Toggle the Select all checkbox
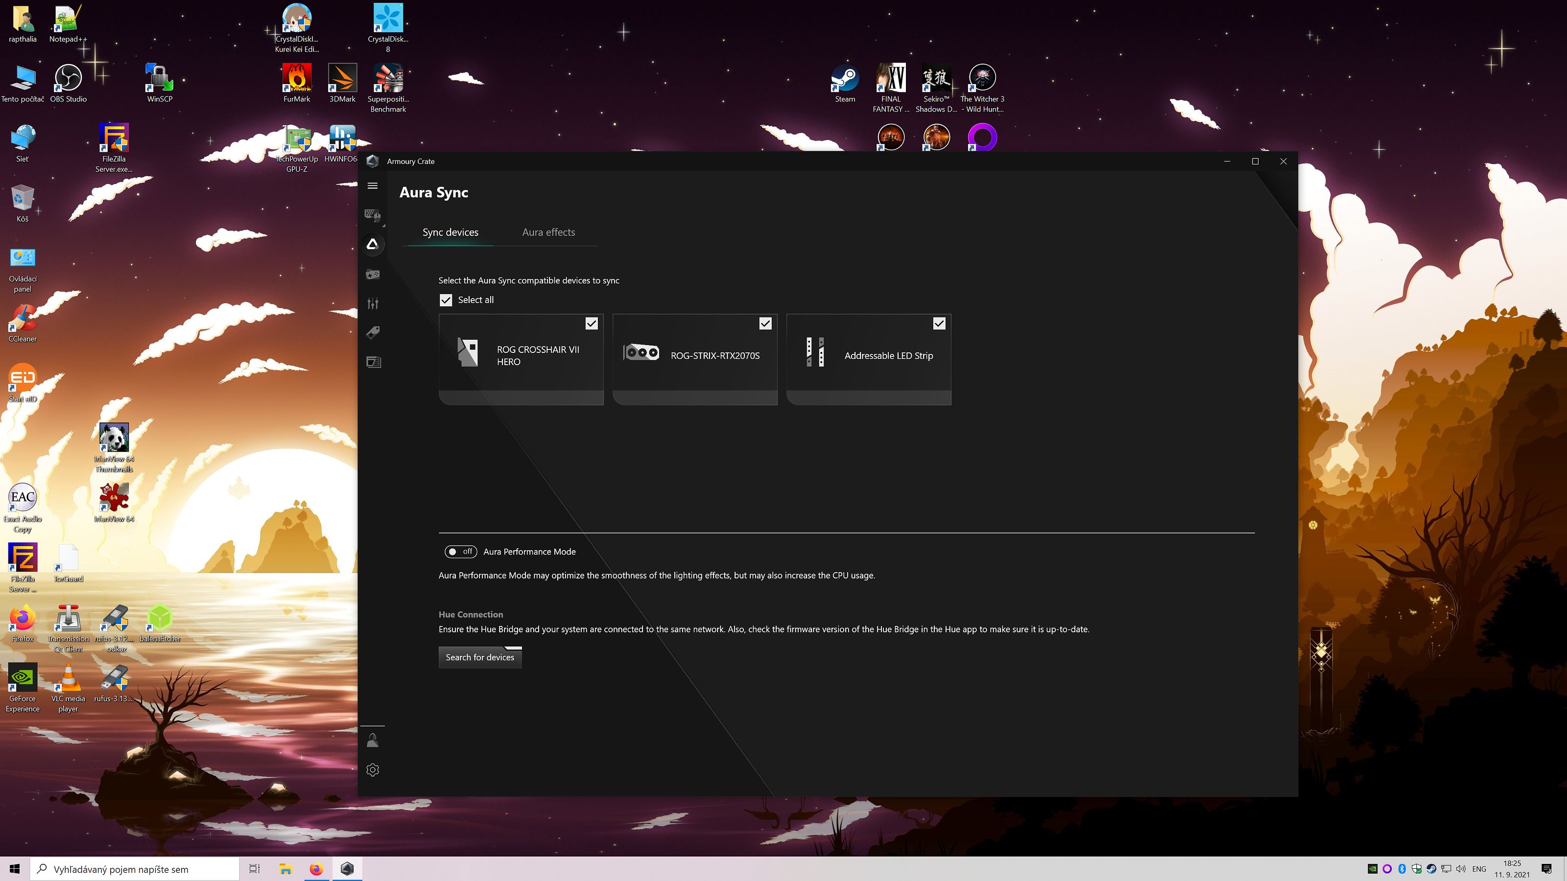 446,300
